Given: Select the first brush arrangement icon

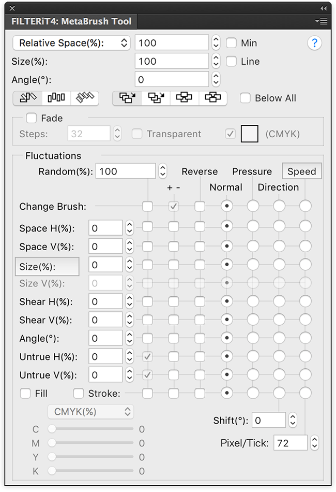Looking at the screenshot, I should click(28, 98).
